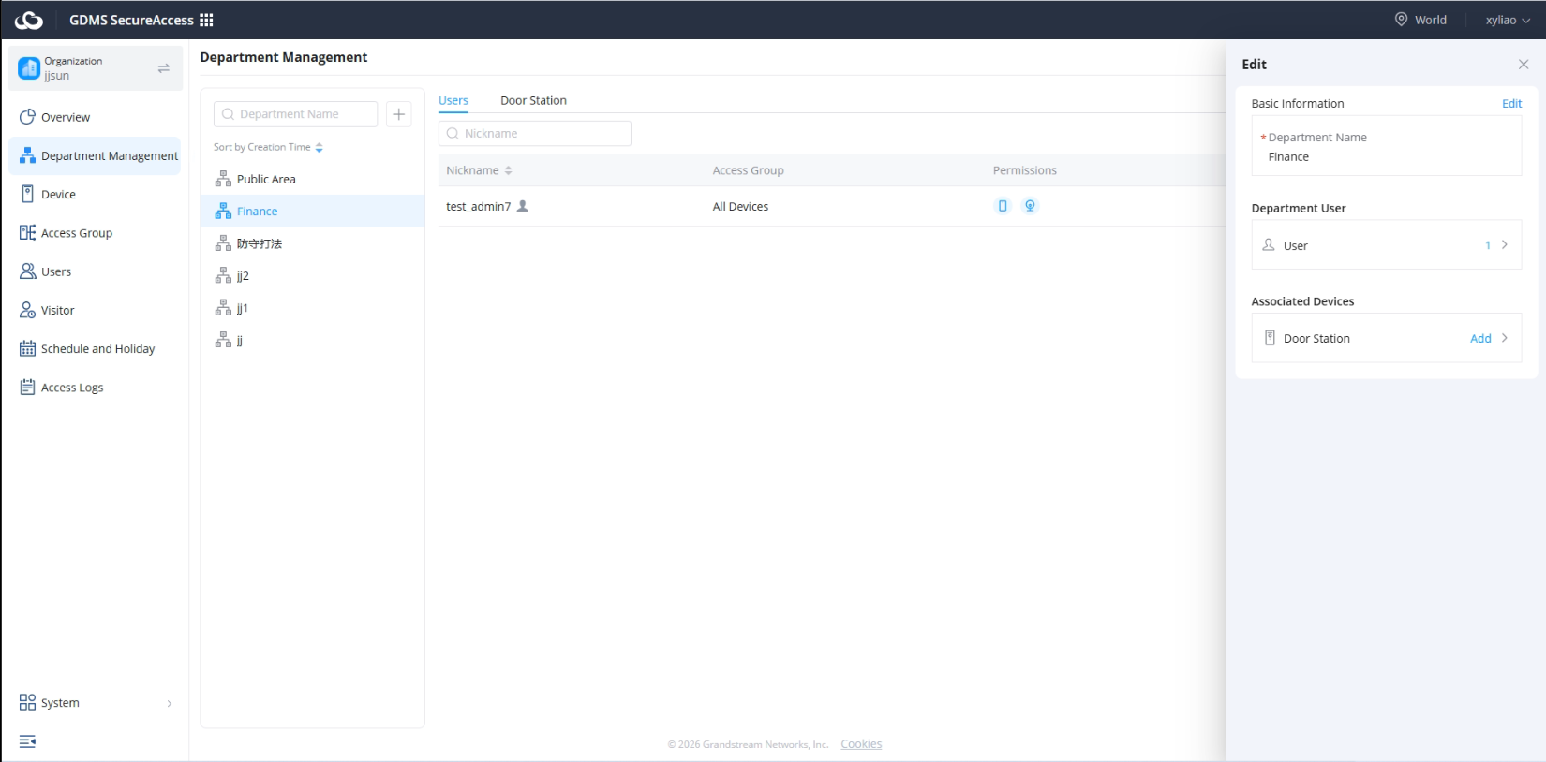Expand the System menu chevron

170,703
